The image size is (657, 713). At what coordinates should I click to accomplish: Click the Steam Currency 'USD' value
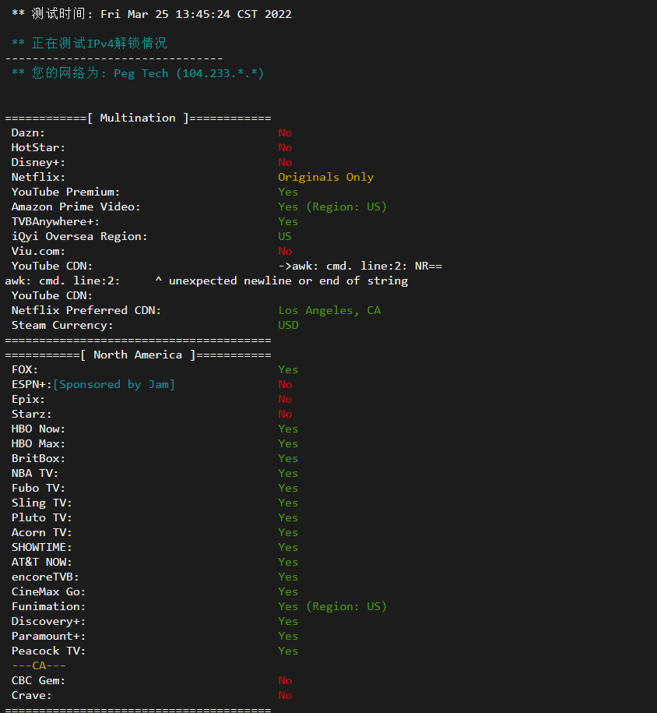(x=288, y=325)
